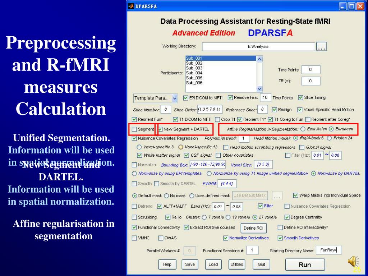Toggle the T1 Coreg to Fun checkbox
Viewport: 368px width, 276px height.
point(270,119)
